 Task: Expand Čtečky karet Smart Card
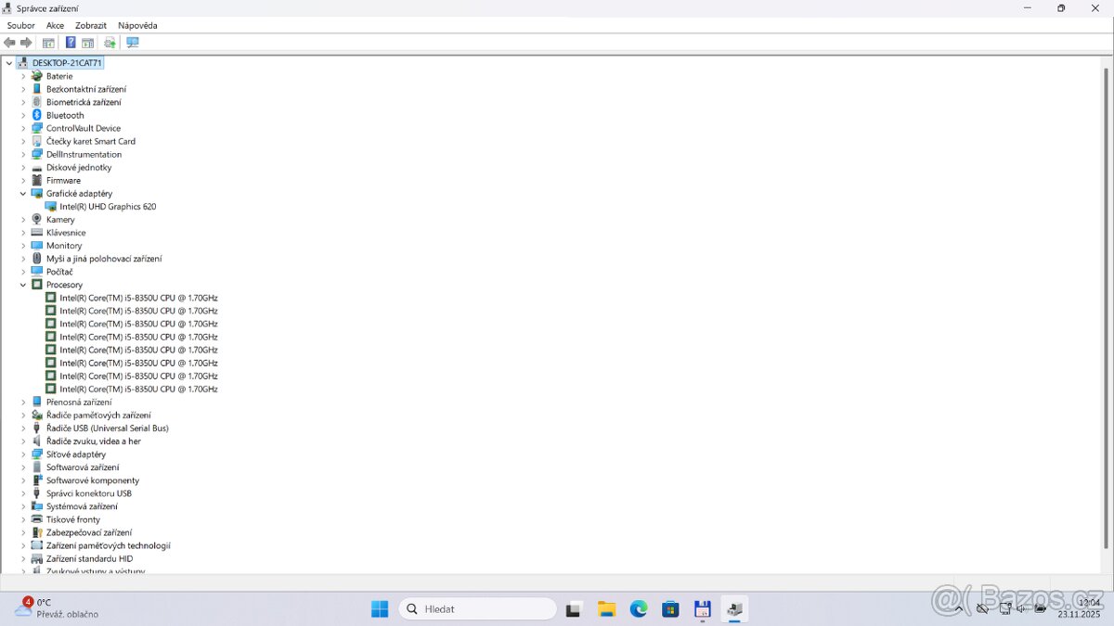pos(23,141)
